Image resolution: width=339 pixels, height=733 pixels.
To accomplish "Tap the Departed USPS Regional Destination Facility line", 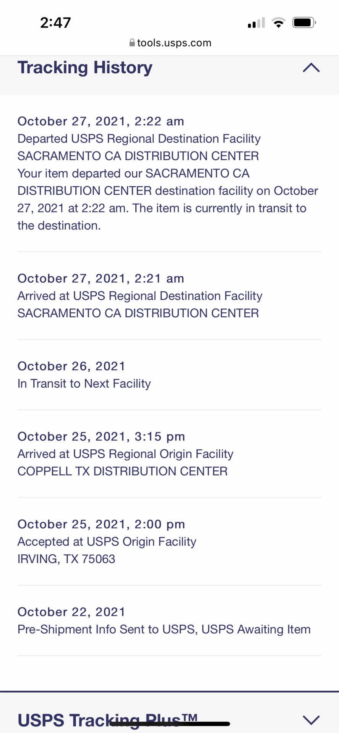I will pos(139,139).
